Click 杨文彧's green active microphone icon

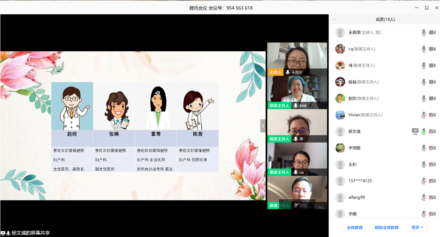click(x=424, y=132)
